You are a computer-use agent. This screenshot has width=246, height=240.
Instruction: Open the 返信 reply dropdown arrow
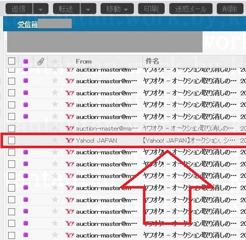pyautogui.click(x=40, y=9)
